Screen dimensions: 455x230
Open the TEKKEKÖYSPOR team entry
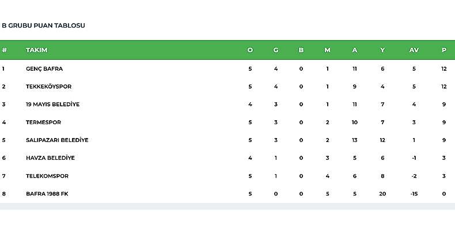point(48,87)
